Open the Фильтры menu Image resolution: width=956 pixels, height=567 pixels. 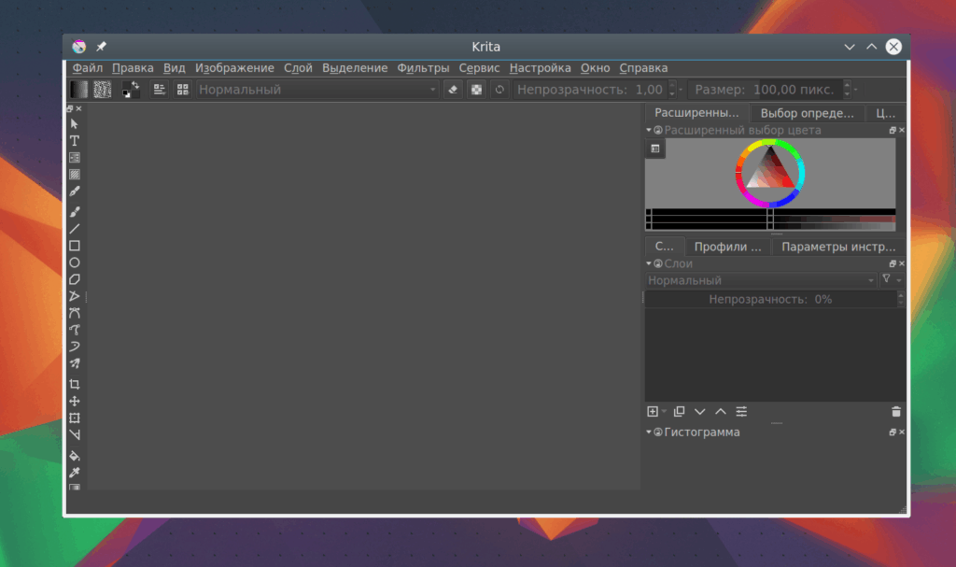423,68
